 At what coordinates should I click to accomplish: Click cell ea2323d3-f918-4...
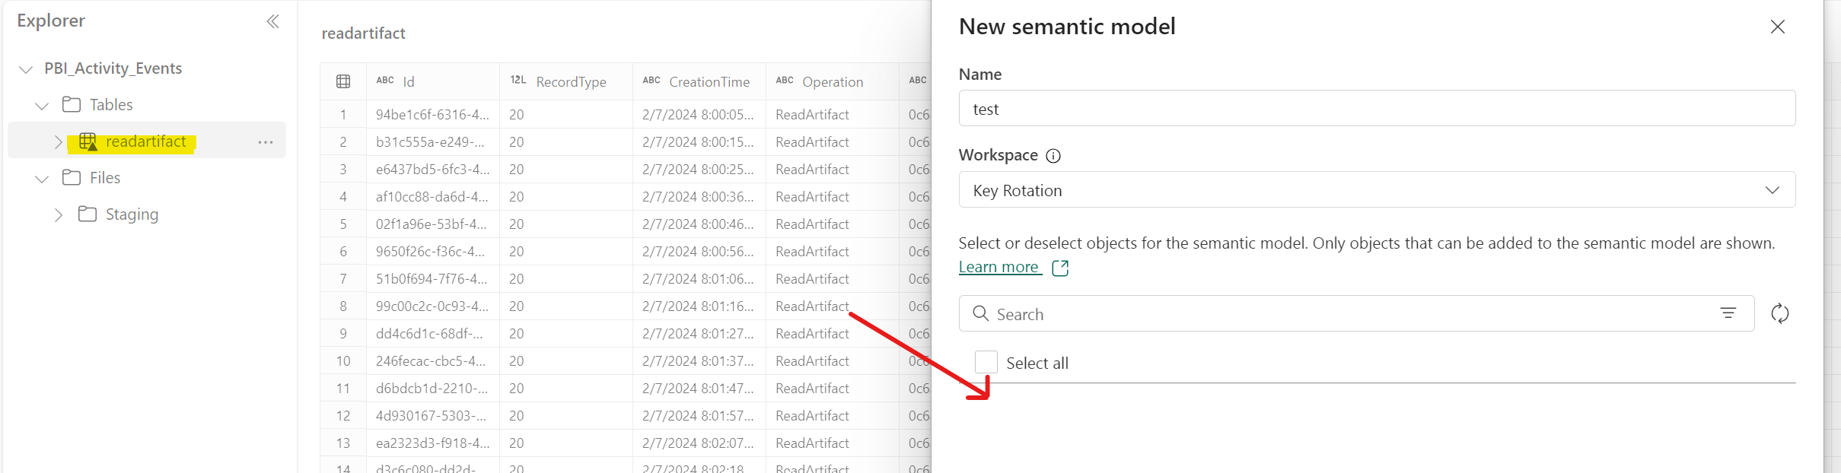coord(432,443)
